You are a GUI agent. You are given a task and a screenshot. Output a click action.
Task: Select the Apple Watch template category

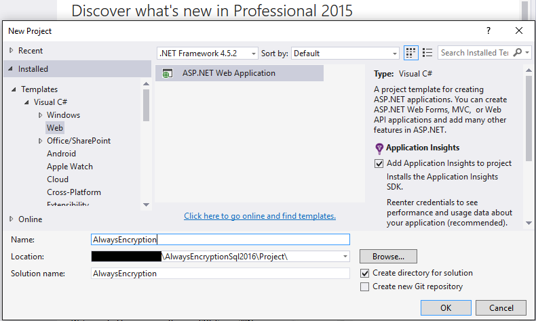(70, 167)
